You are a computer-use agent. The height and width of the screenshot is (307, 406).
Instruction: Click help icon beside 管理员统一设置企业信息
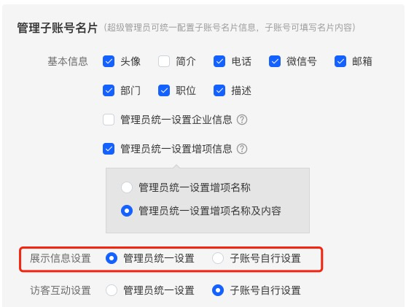[242, 120]
